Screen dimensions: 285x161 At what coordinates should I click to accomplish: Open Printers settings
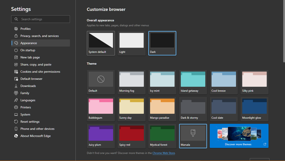click(41, 107)
